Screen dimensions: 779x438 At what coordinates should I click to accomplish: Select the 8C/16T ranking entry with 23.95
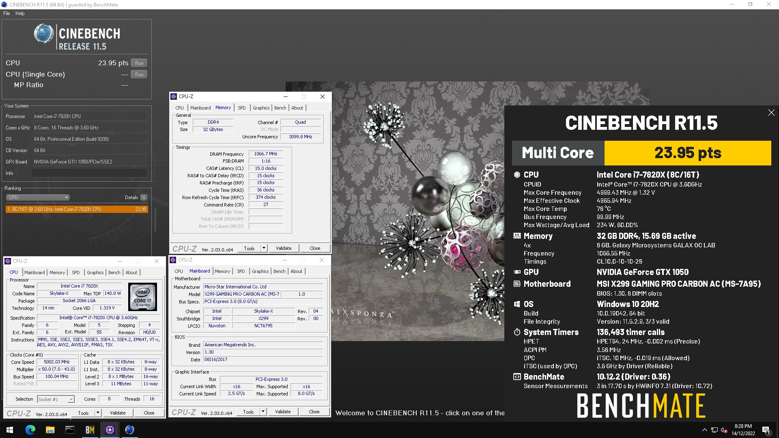pos(77,209)
